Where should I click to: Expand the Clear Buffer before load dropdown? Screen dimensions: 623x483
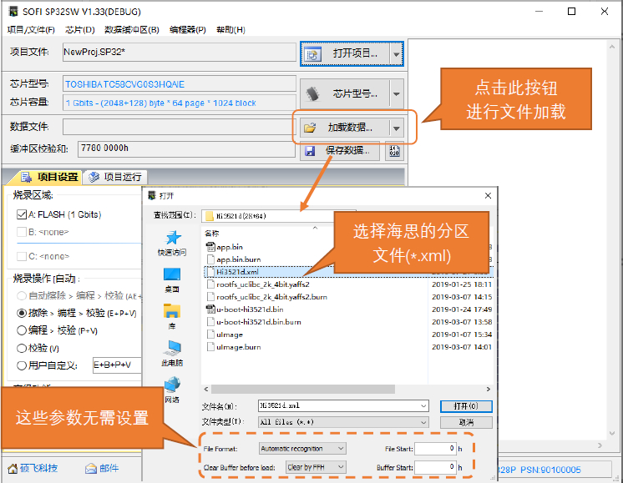coord(315,467)
